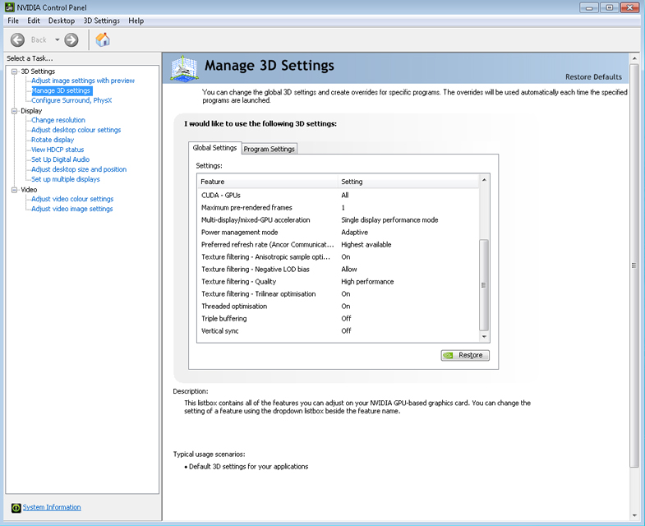
Task: Click the System Information icon
Action: 16,508
